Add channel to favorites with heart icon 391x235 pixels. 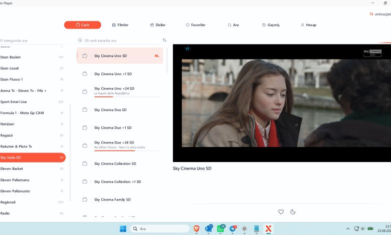[281, 212]
